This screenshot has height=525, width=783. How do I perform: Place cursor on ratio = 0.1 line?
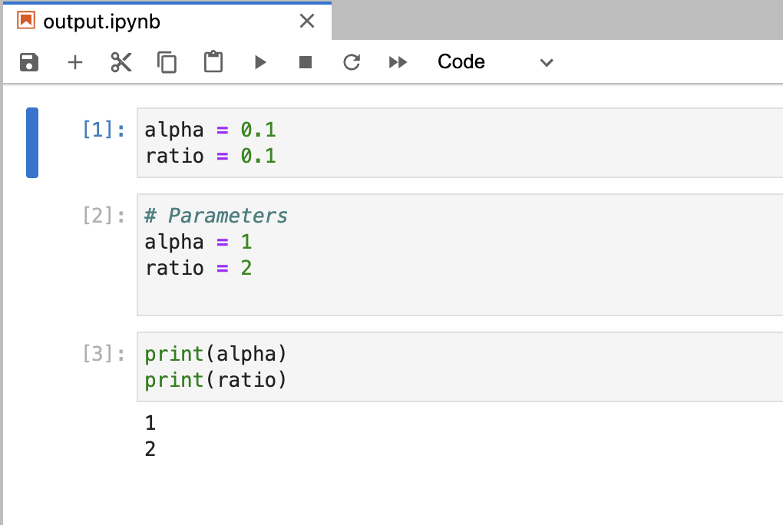pyautogui.click(x=210, y=156)
